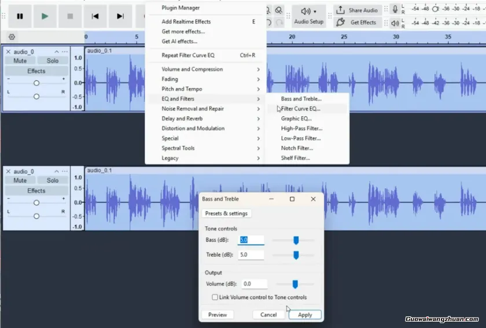Click Apply in Bass and Treble dialog

(305, 315)
